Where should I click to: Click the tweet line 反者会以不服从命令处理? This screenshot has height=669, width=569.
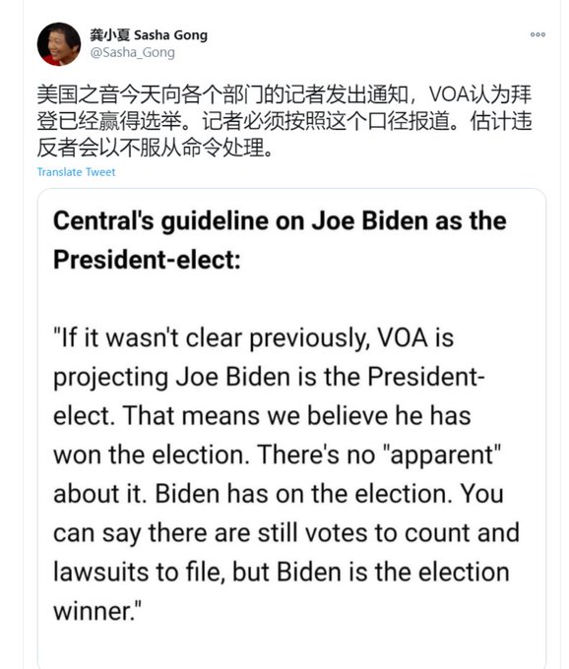[155, 148]
